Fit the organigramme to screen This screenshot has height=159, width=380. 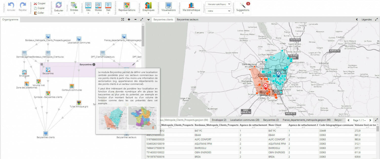123,19
